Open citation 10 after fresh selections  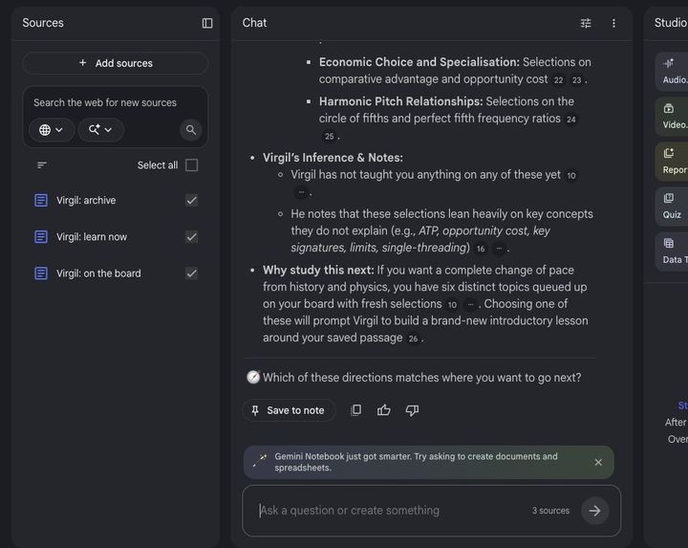(452, 304)
